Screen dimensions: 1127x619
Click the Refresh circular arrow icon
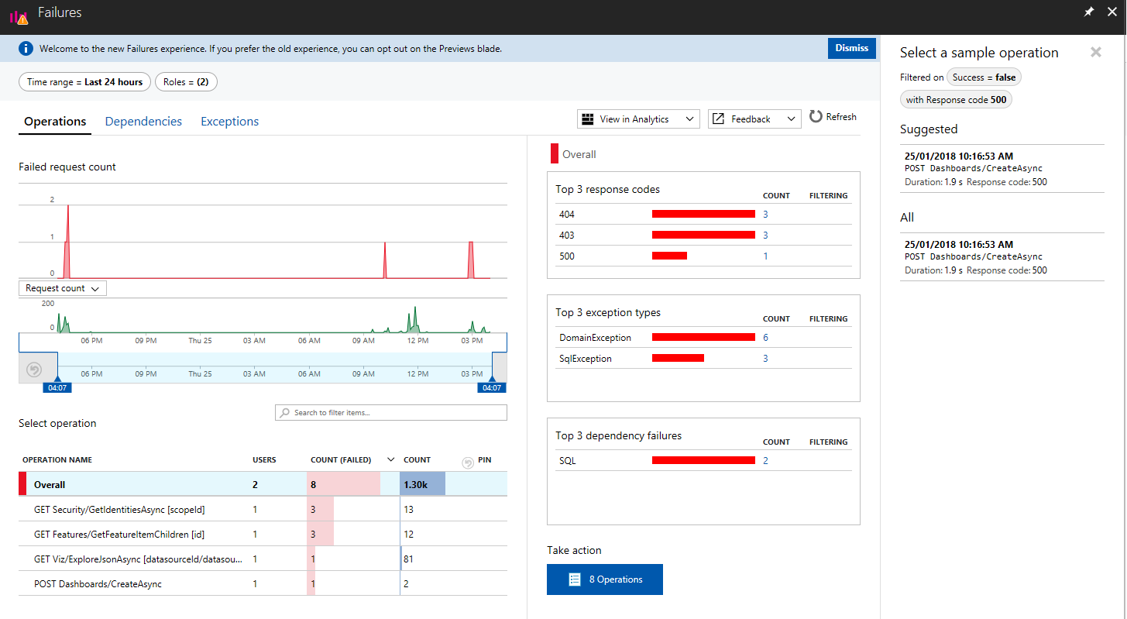(x=816, y=117)
